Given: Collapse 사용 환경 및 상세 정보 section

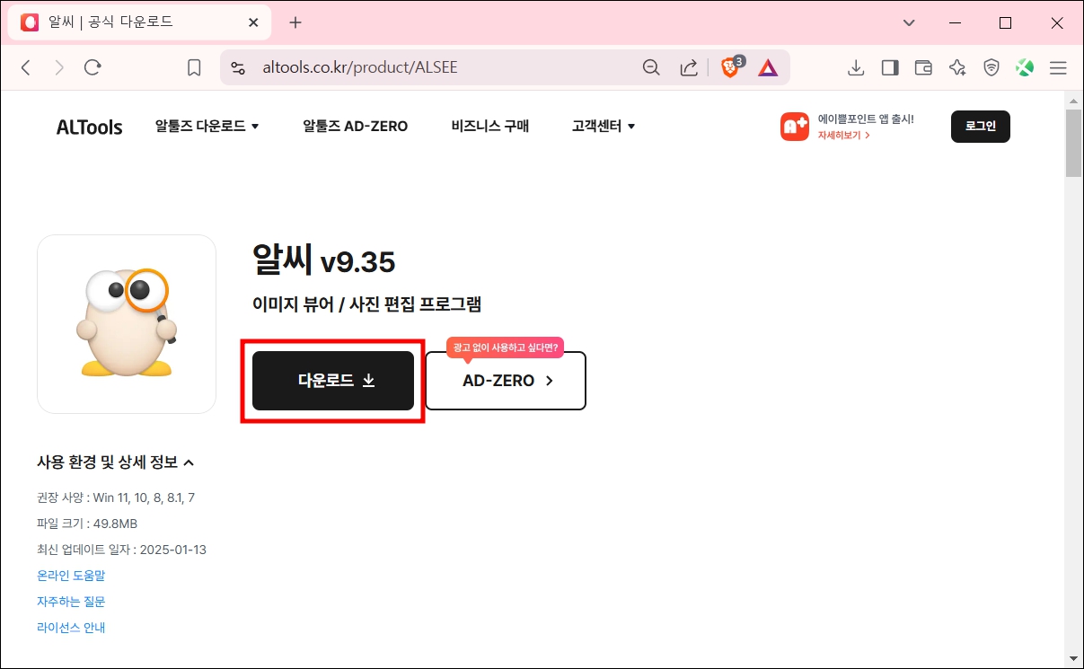Looking at the screenshot, I should [115, 463].
